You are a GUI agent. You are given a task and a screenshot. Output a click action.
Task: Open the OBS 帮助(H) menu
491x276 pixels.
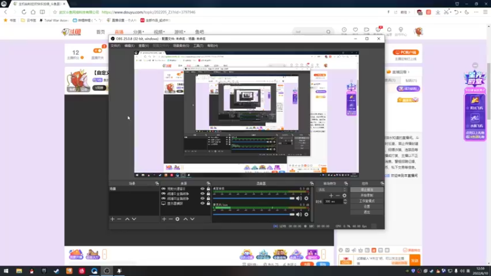(x=212, y=45)
